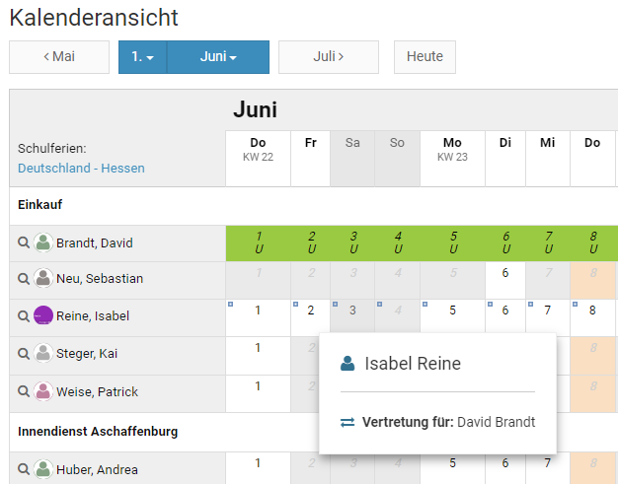Select Sebastian Neu's day 6 cell

pos(504,274)
